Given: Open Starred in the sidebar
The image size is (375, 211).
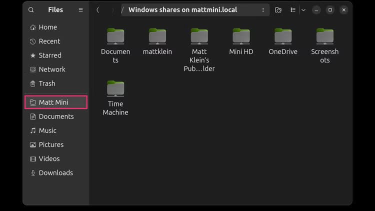Looking at the screenshot, I should click(56, 55).
